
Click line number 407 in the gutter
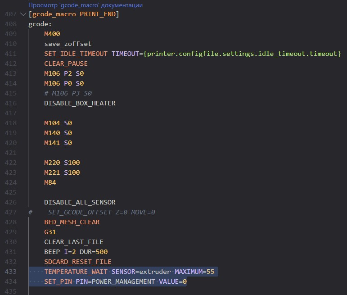pos(11,14)
